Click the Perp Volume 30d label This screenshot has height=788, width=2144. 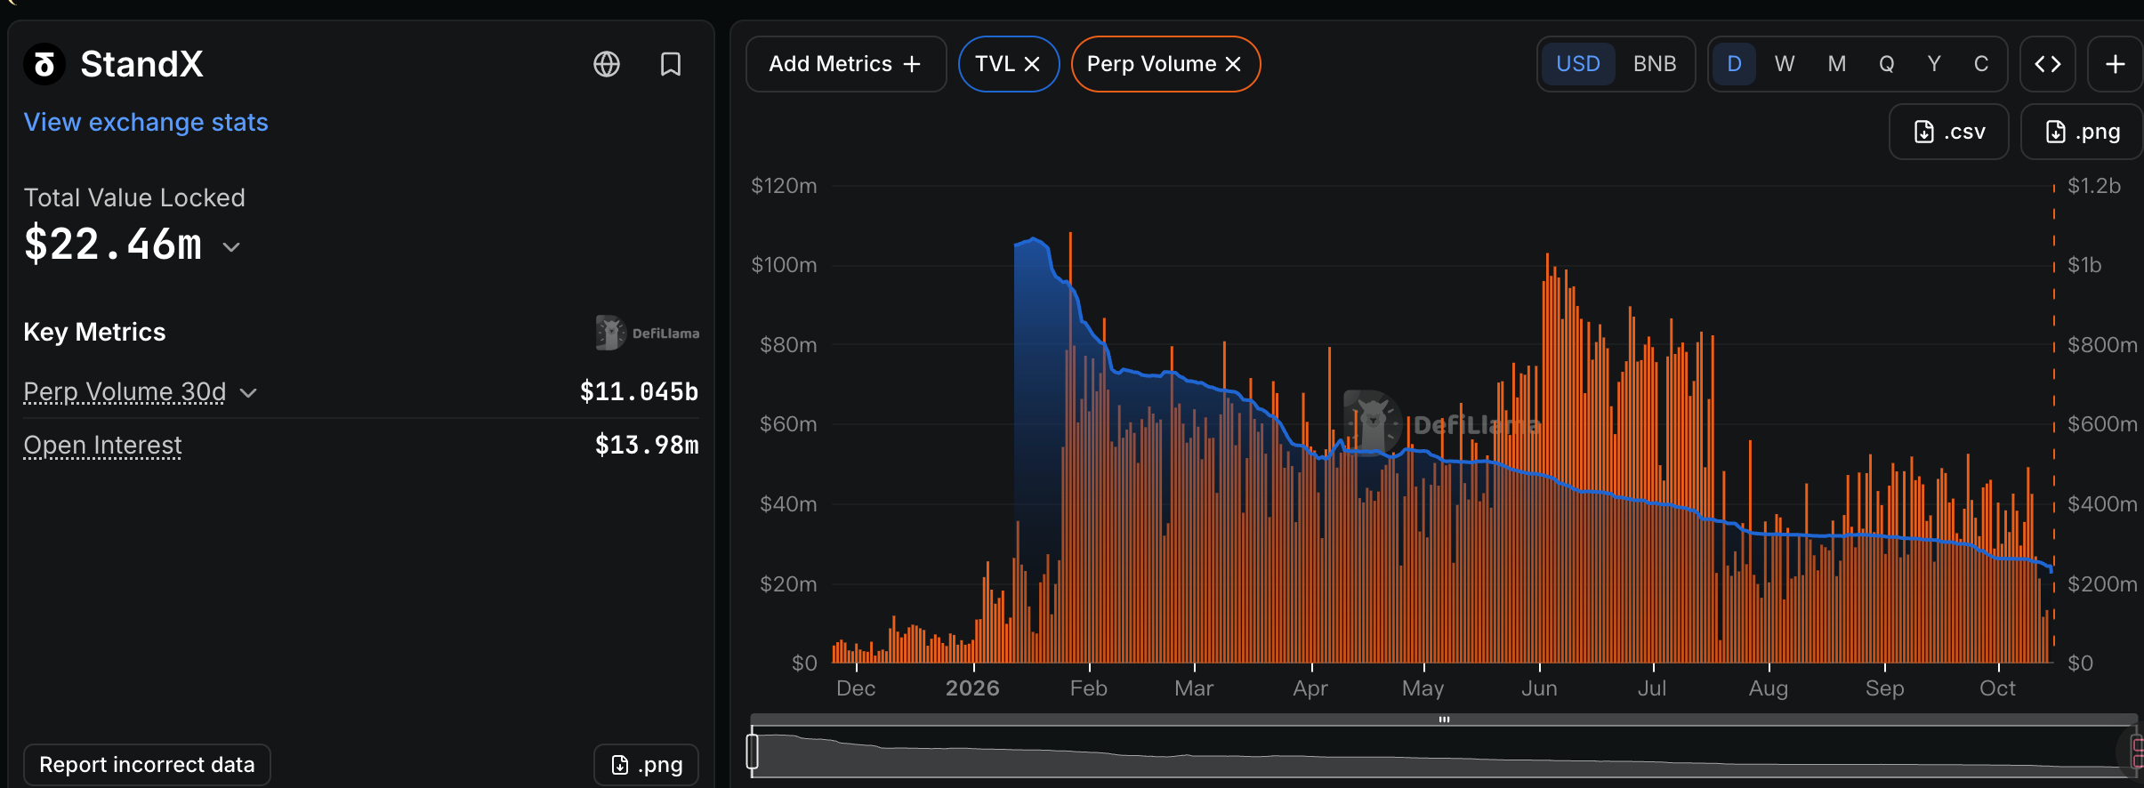(x=125, y=391)
